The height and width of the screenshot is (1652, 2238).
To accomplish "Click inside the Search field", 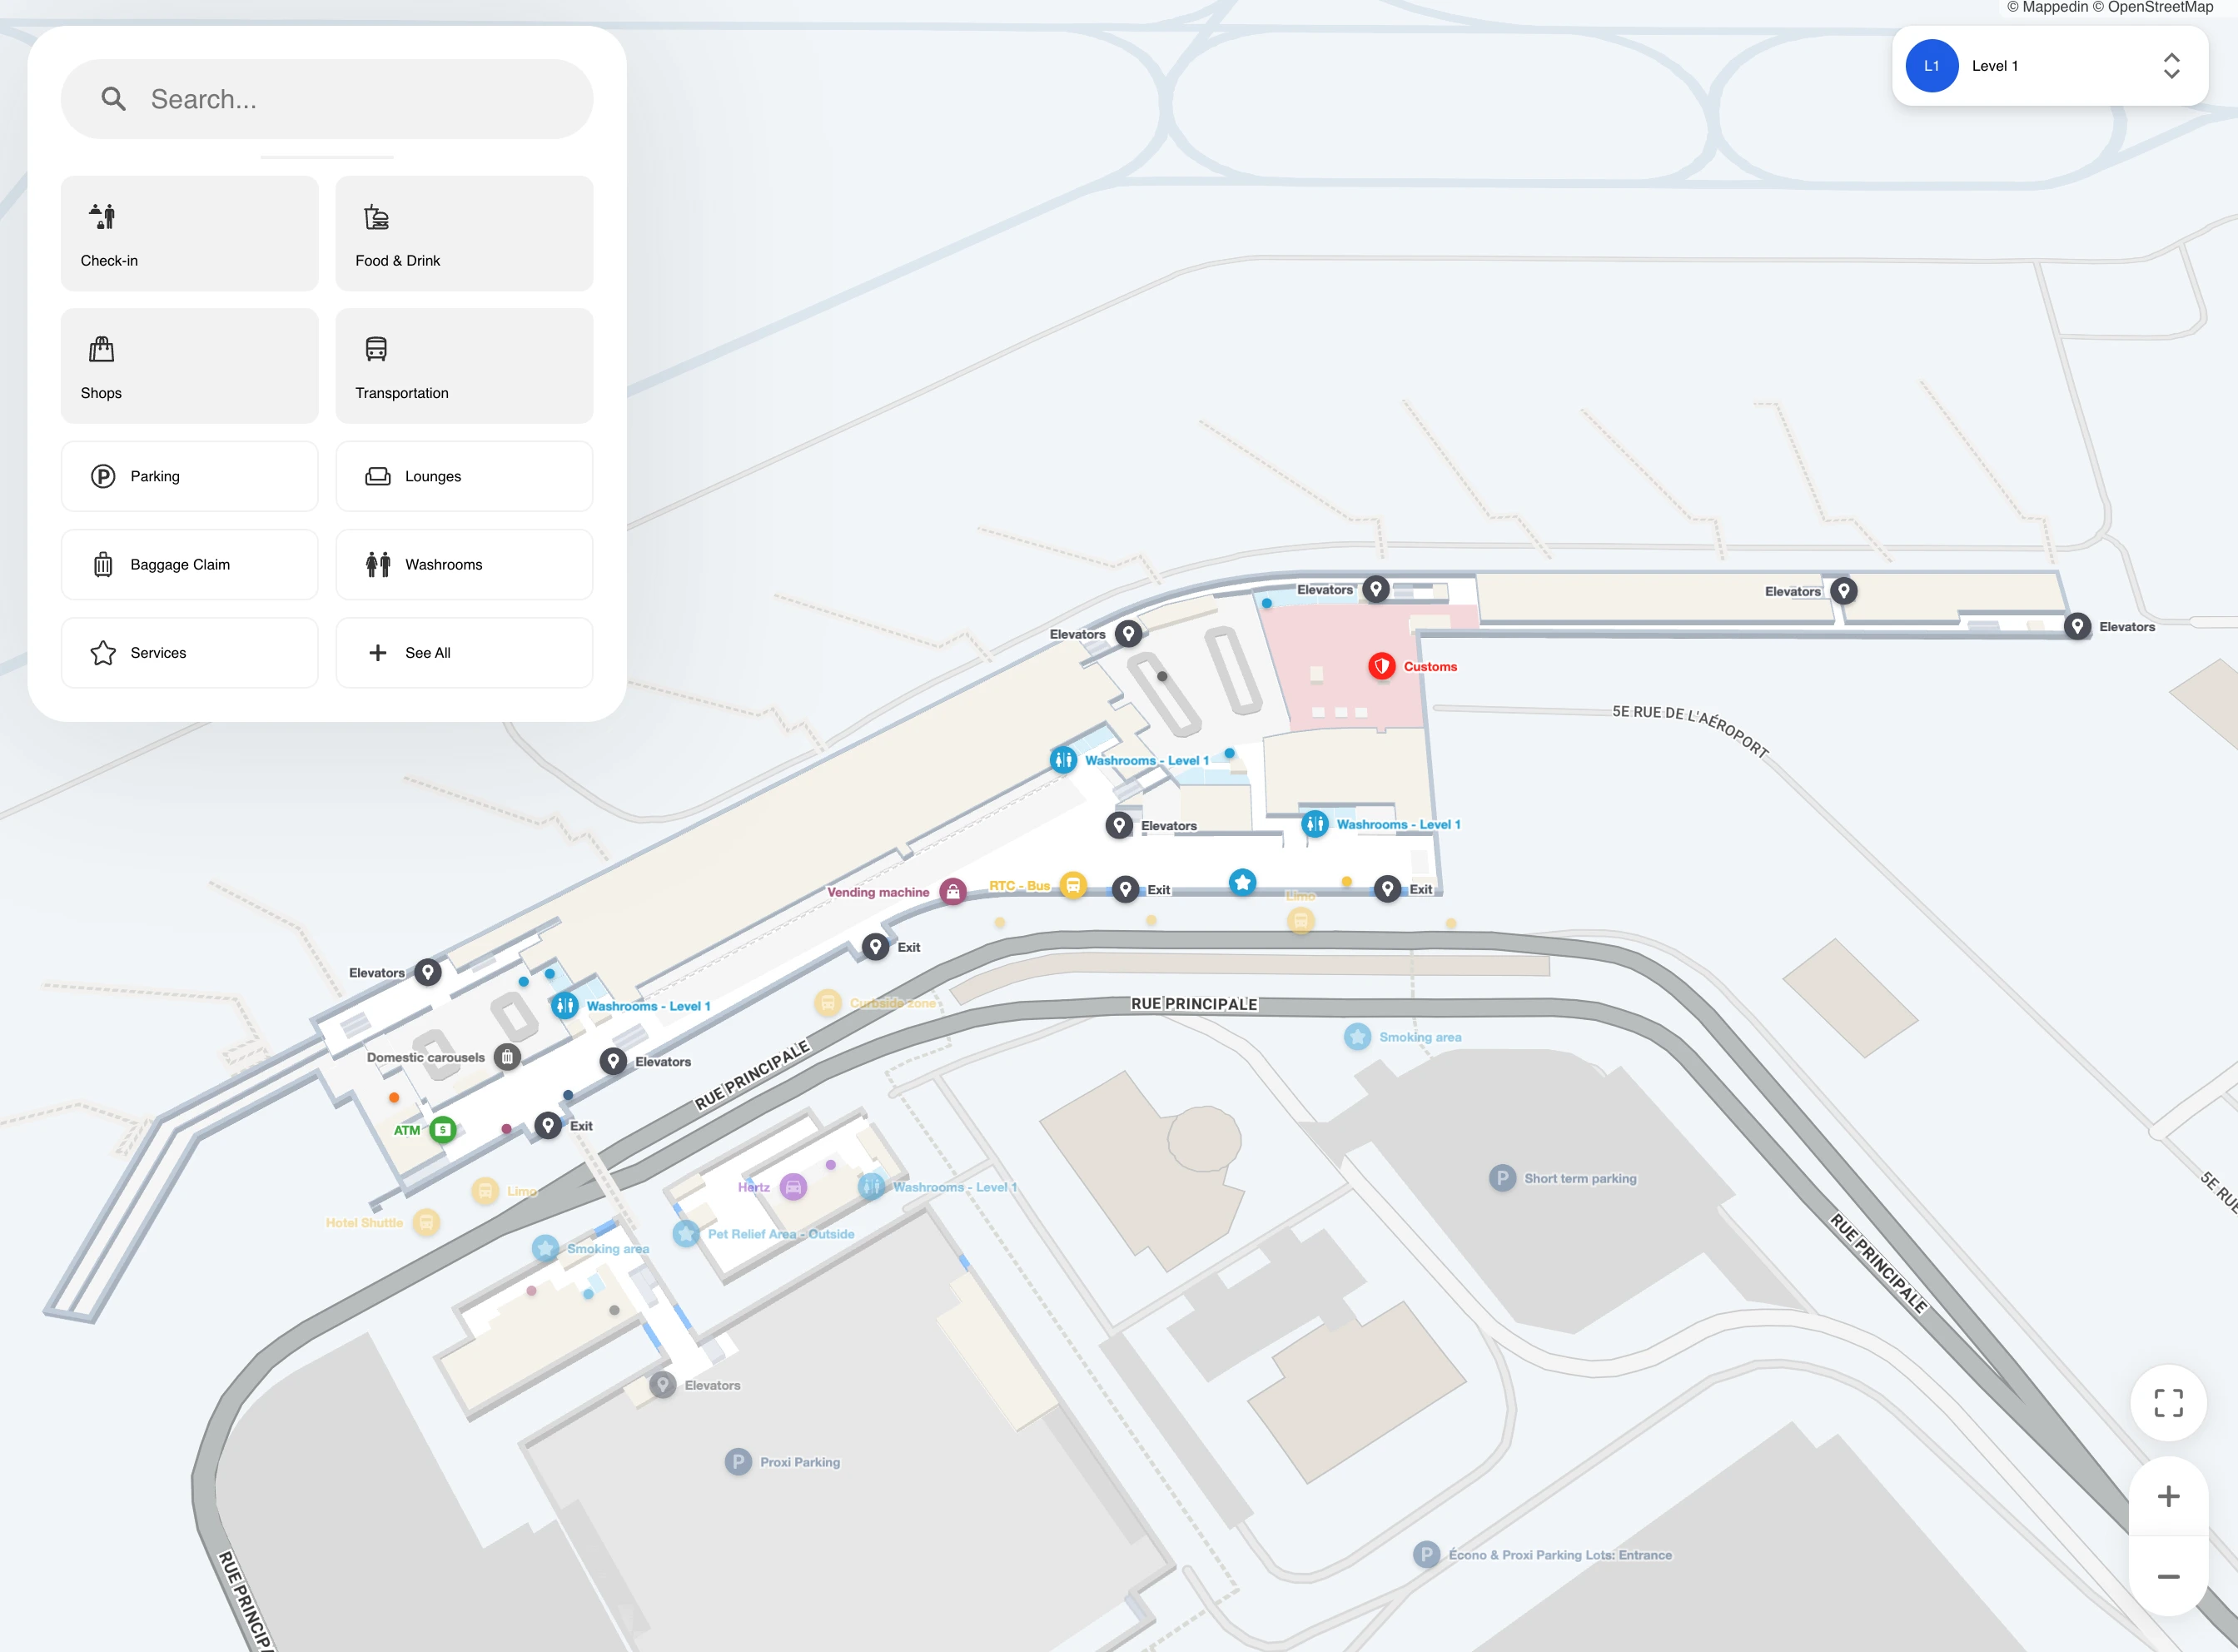I will (326, 98).
